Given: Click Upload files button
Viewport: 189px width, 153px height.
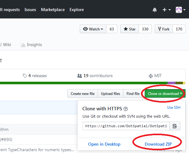Looking at the screenshot, I should pos(111,93).
